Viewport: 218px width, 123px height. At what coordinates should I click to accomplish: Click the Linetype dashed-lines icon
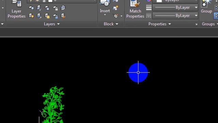[x=149, y=15]
